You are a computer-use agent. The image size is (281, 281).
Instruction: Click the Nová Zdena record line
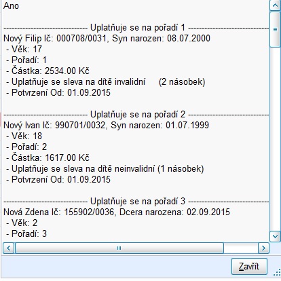click(x=117, y=212)
